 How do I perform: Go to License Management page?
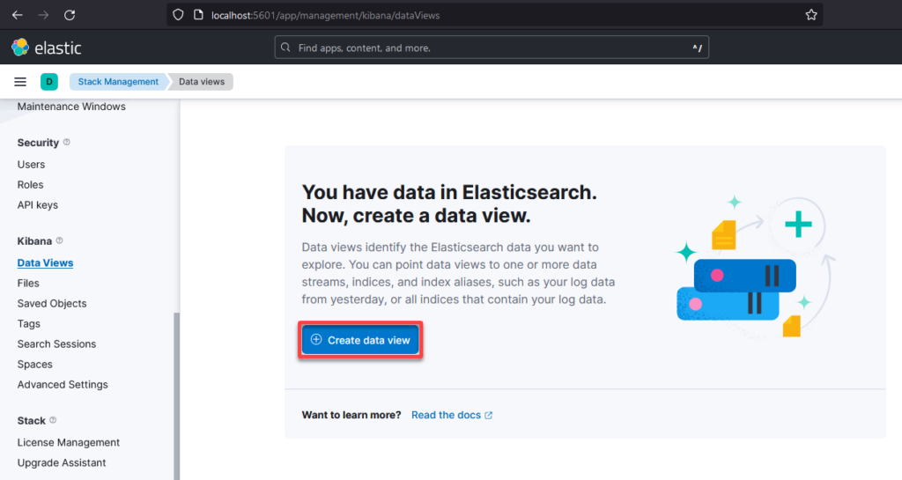coord(69,443)
